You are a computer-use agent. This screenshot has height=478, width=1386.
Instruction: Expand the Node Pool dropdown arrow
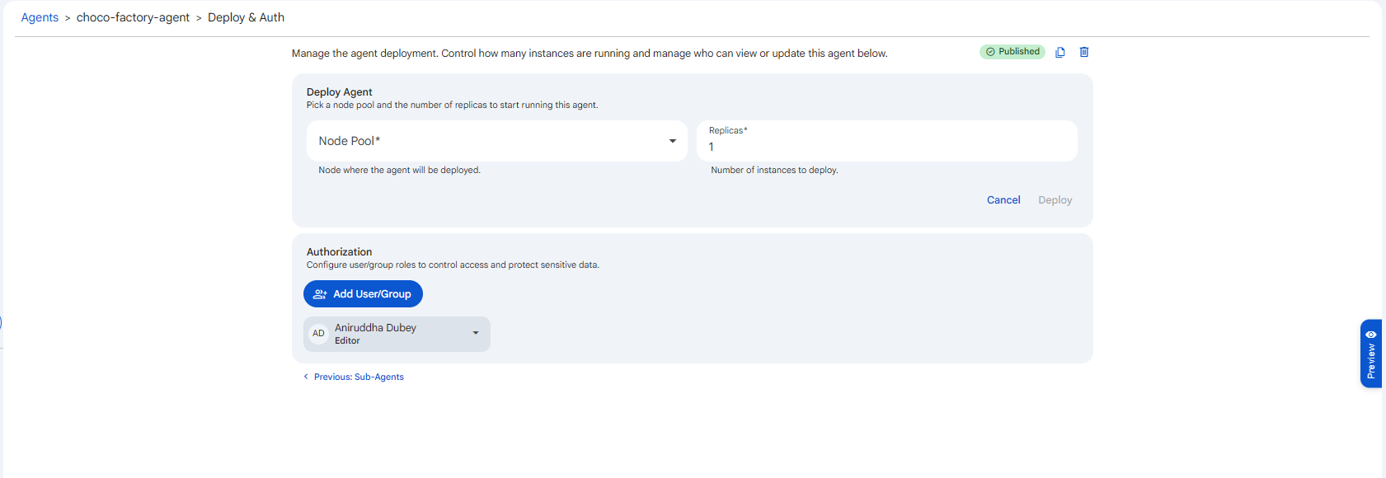coord(673,141)
